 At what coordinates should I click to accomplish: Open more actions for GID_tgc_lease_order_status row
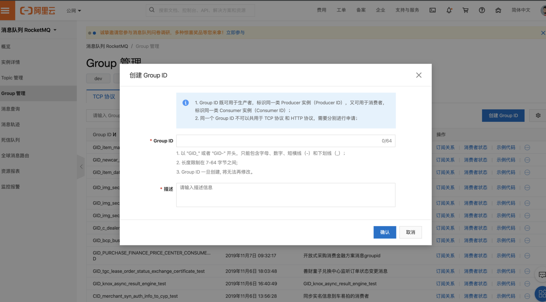pyautogui.click(x=527, y=271)
